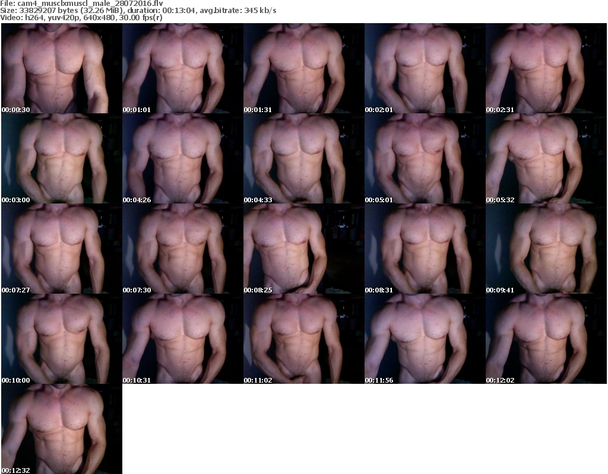Click the duration value 00:13:04
Image resolution: width=608 pixels, height=474 pixels.
(179, 11)
